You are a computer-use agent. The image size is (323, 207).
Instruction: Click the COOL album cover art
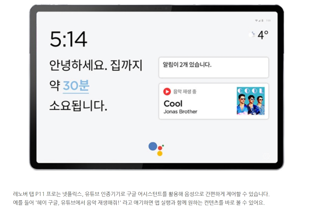(251, 101)
